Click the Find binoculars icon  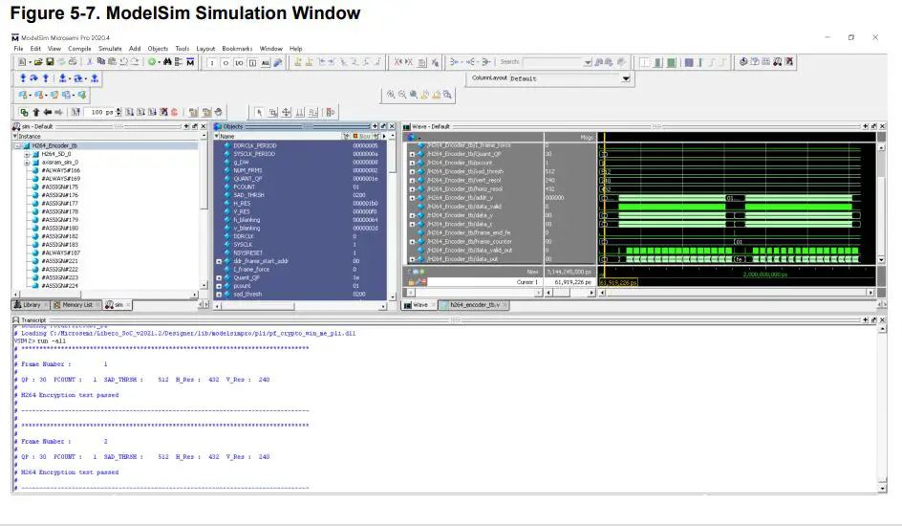(x=166, y=62)
